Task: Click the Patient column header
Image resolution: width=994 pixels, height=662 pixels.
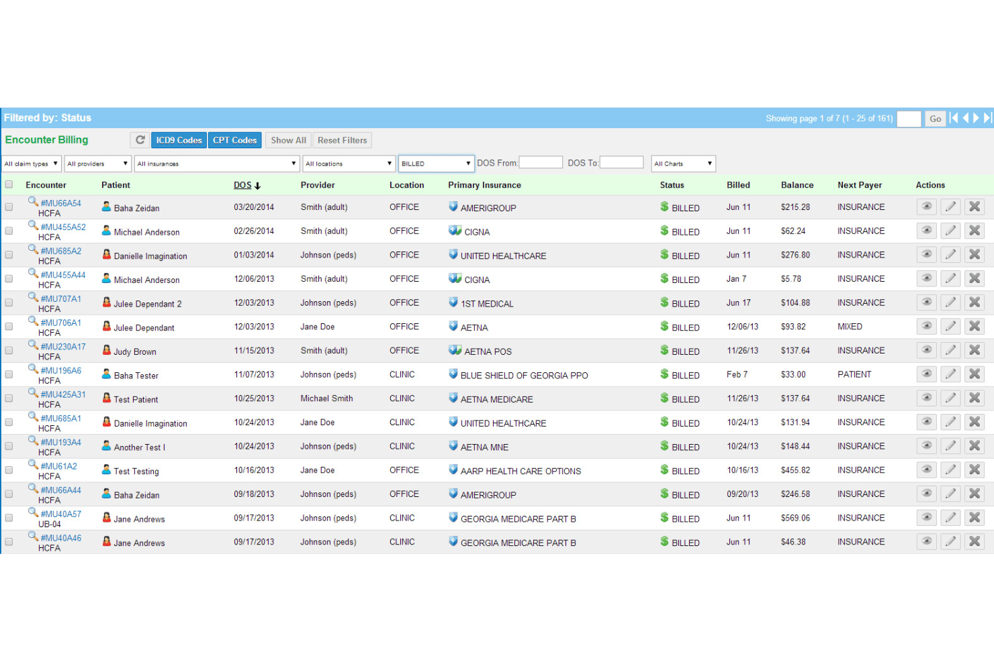Action: coord(116,185)
